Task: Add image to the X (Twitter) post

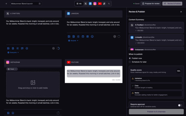Action: 8,48
